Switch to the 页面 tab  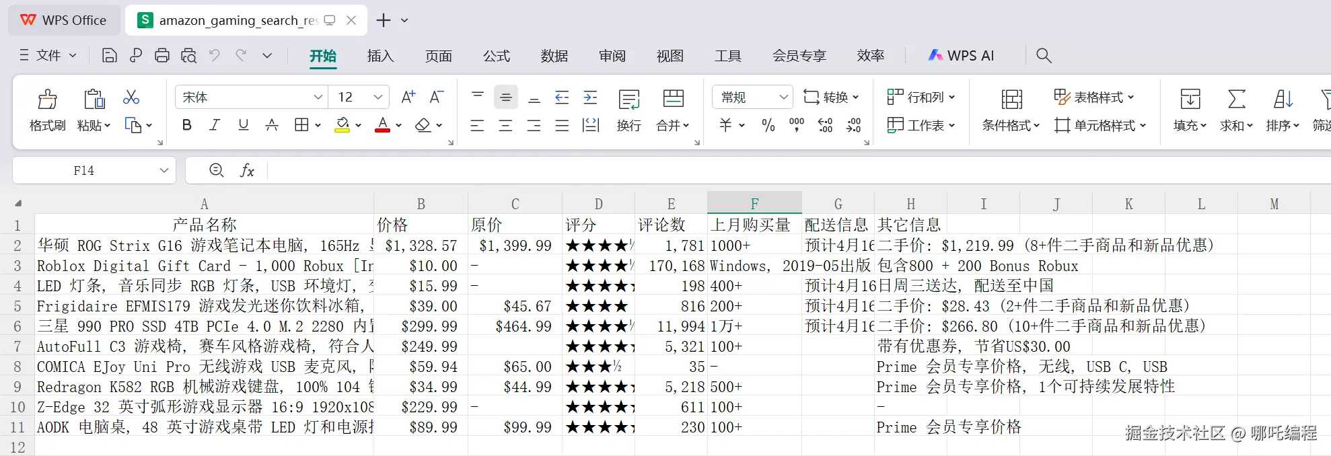(x=438, y=56)
